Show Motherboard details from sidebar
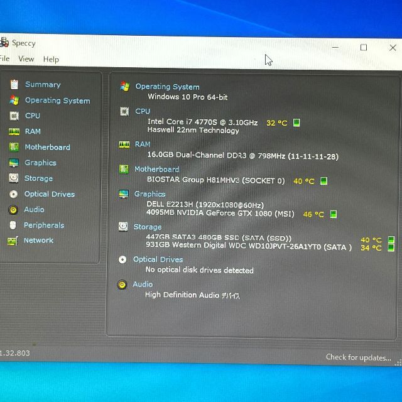 tap(48, 147)
